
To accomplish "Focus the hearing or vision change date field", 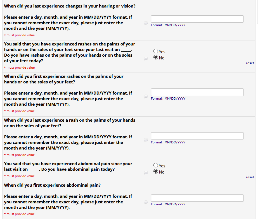I will pos(197,19).
